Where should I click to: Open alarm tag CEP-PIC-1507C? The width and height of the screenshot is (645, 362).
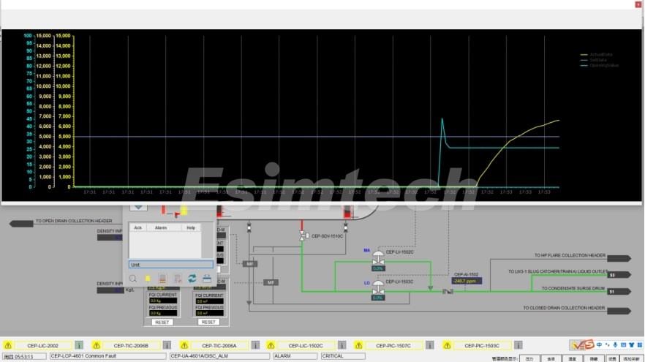[393, 345]
